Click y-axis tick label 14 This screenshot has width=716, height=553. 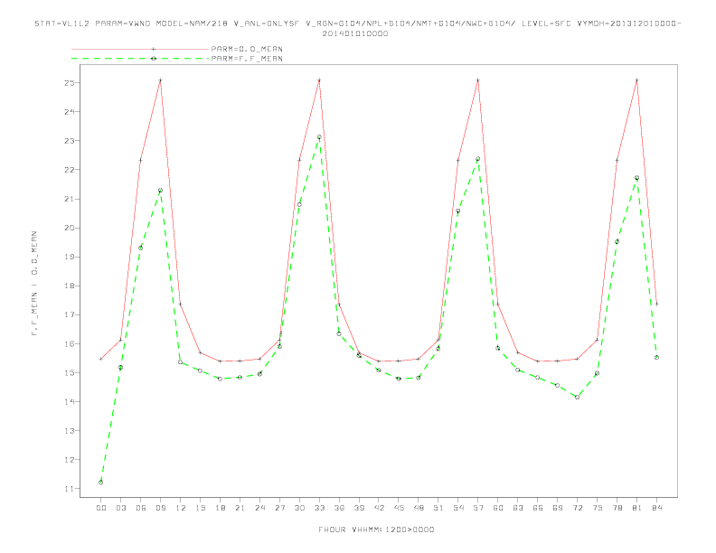coord(69,401)
